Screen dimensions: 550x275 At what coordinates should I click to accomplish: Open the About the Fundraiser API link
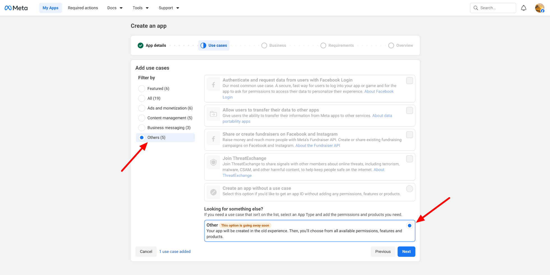coord(317,146)
